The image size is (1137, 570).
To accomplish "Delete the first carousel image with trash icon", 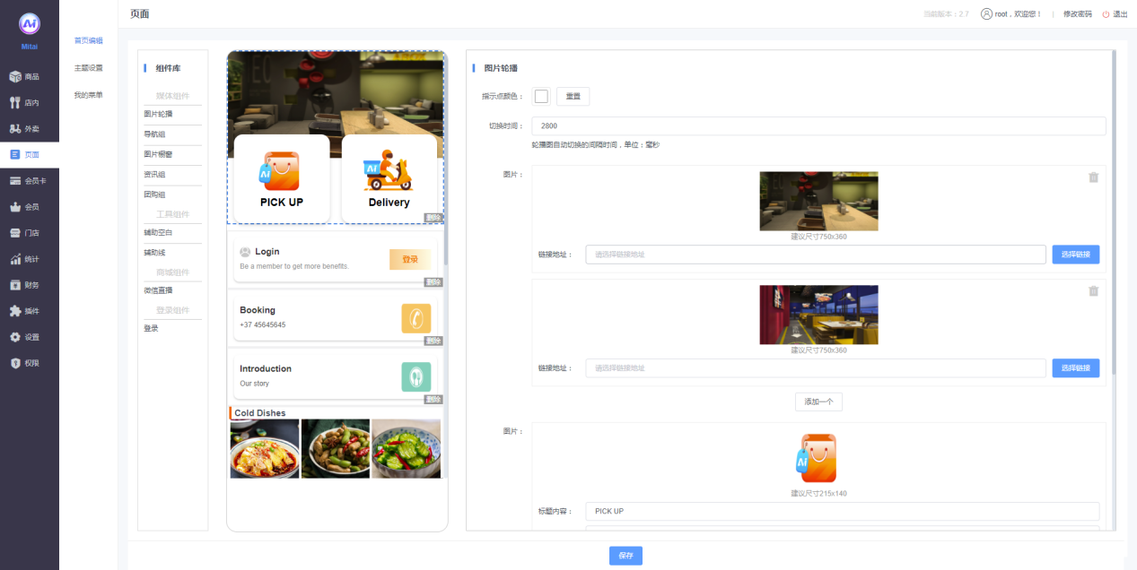I will click(x=1093, y=177).
